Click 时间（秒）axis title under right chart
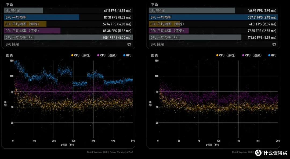The image size is (290, 159). [212, 145]
